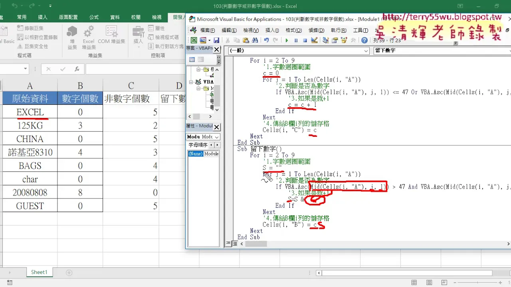Switch to Excel 常用 ribbon tab

click(x=22, y=17)
